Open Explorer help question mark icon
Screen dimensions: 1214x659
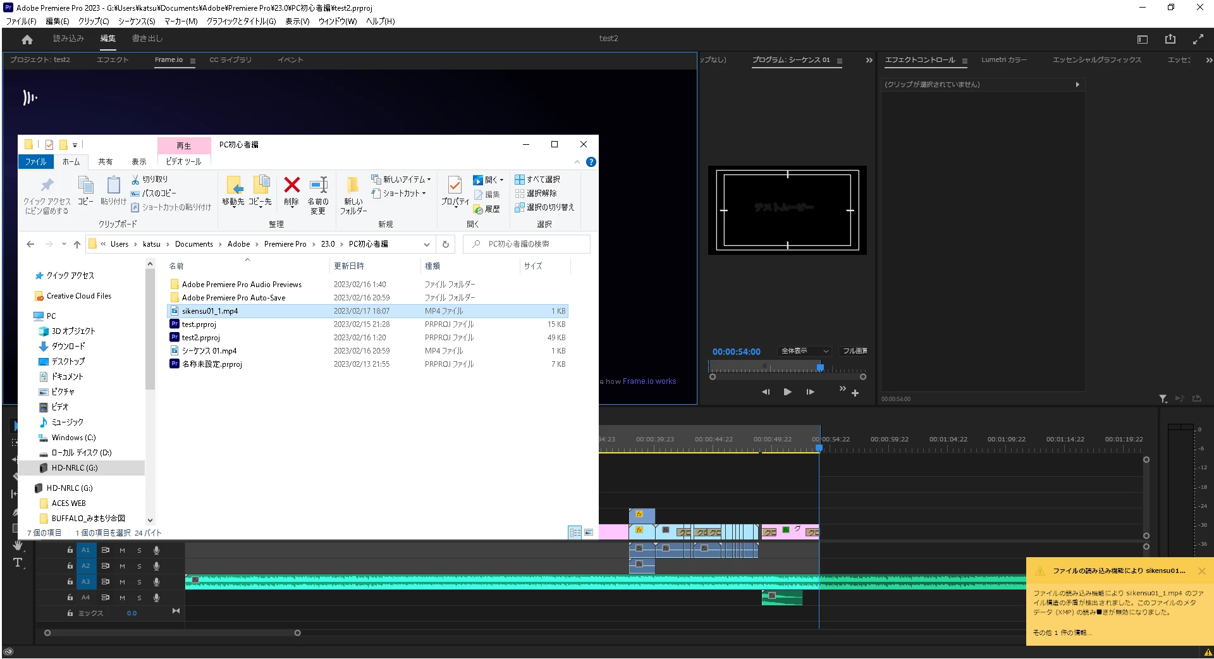point(591,162)
